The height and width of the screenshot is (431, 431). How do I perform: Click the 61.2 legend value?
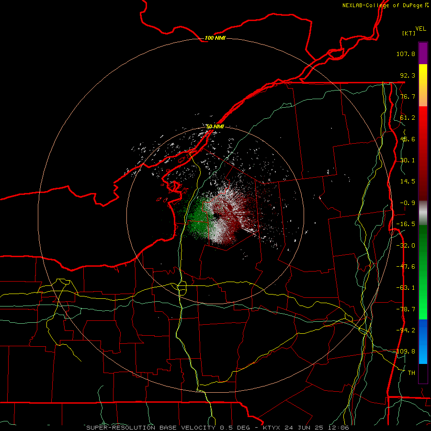coord(408,118)
